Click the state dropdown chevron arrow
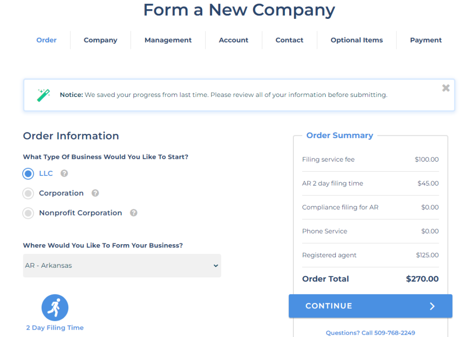Viewport: 473px width, 337px height. [216, 265]
